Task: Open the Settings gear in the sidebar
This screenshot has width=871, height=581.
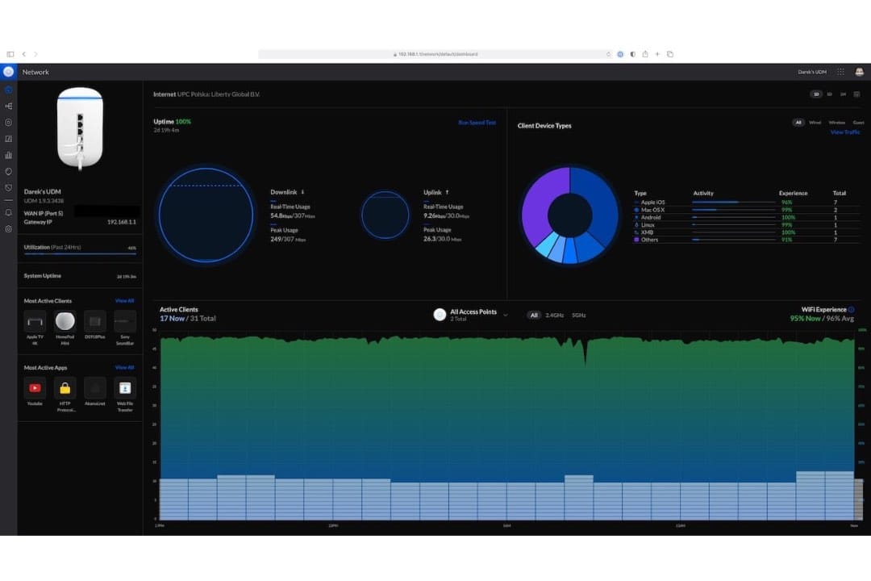Action: pos(8,229)
